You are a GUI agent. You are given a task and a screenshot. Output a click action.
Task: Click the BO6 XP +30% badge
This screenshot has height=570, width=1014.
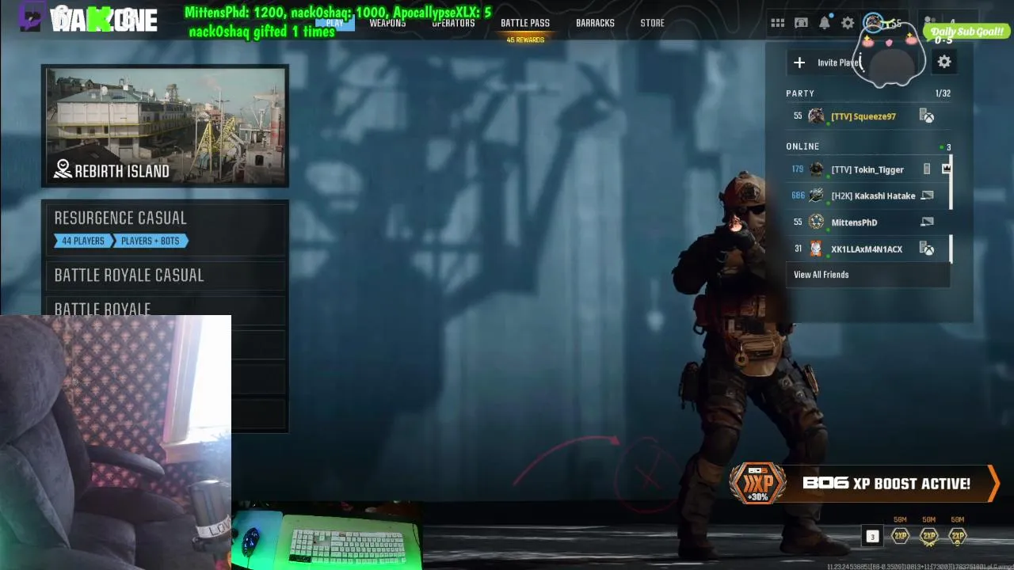pyautogui.click(x=758, y=483)
